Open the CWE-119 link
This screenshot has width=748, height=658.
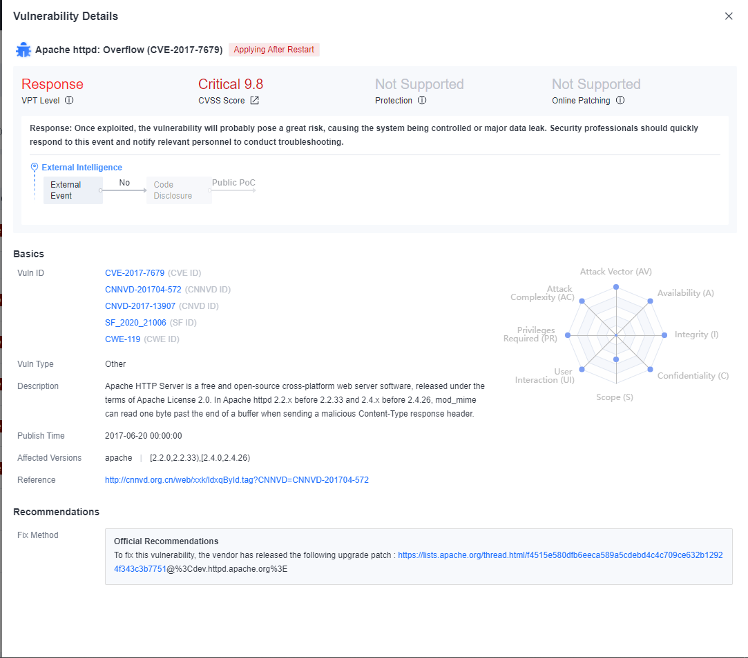coord(122,339)
